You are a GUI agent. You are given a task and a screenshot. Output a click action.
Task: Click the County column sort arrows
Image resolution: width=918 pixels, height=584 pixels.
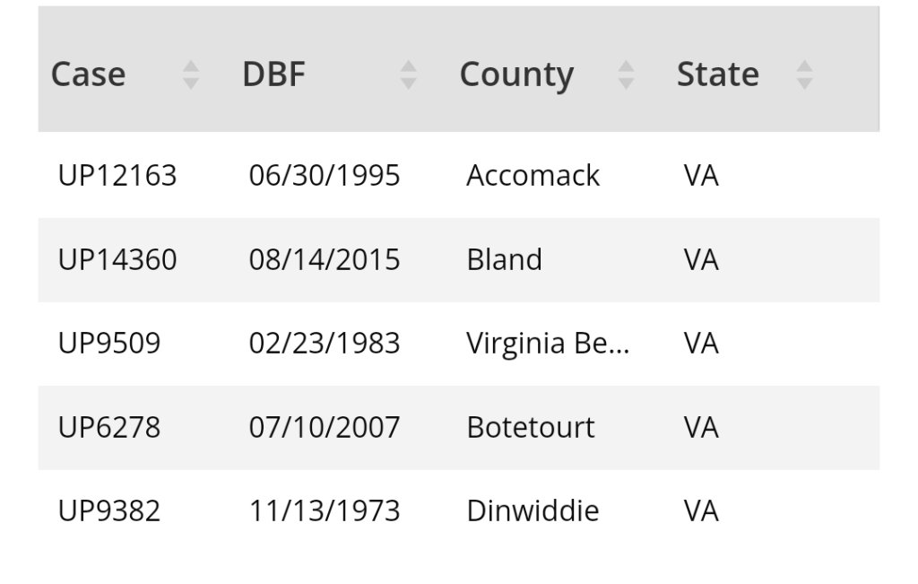coord(626,74)
